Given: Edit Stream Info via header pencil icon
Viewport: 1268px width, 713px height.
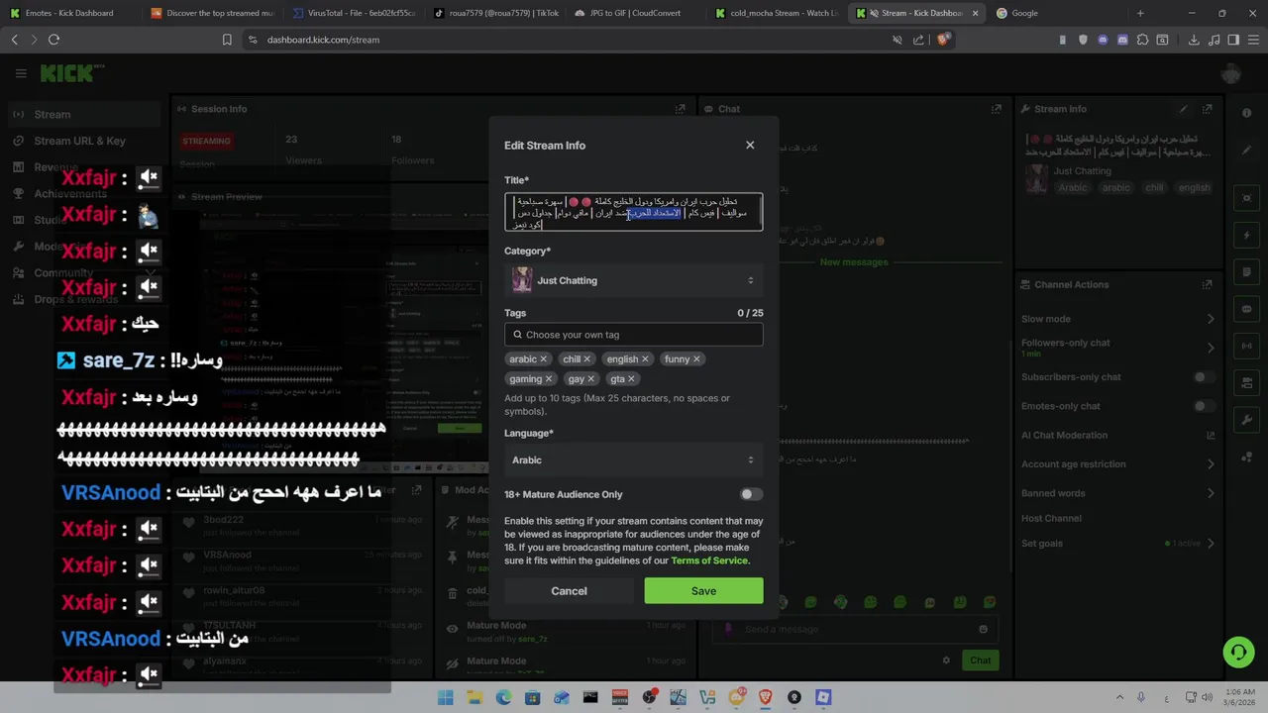Looking at the screenshot, I should click(1183, 109).
